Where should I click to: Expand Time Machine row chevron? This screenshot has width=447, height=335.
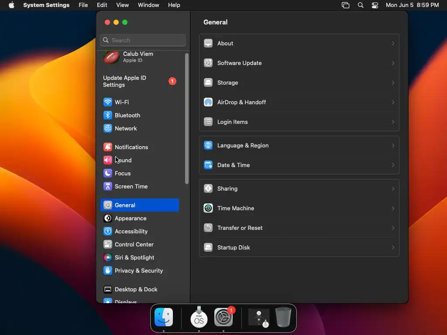(x=393, y=208)
